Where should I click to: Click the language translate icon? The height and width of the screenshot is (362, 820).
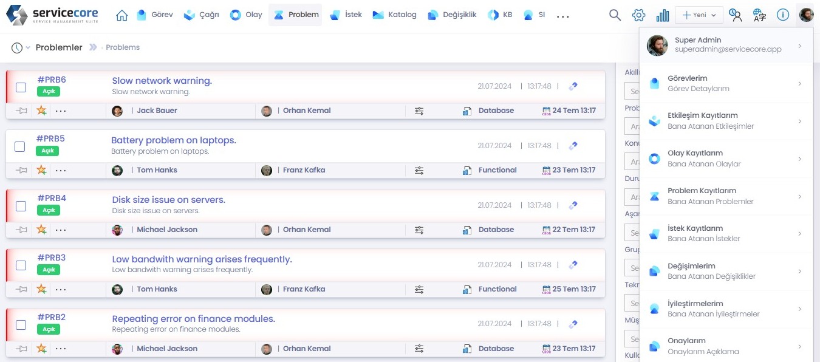point(759,15)
